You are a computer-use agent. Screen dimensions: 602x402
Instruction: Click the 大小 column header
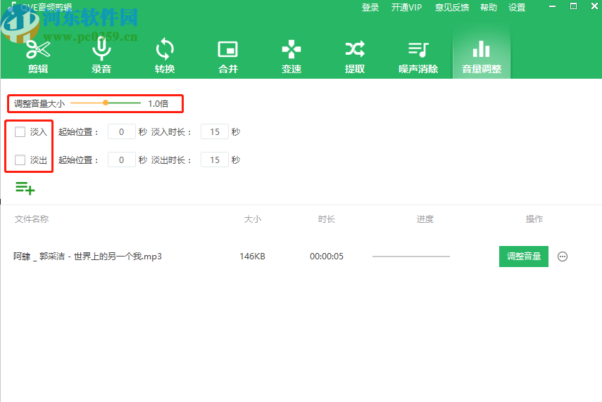point(253,219)
